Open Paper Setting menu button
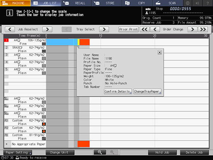The height and width of the screenshot is (160, 213). 18,153
